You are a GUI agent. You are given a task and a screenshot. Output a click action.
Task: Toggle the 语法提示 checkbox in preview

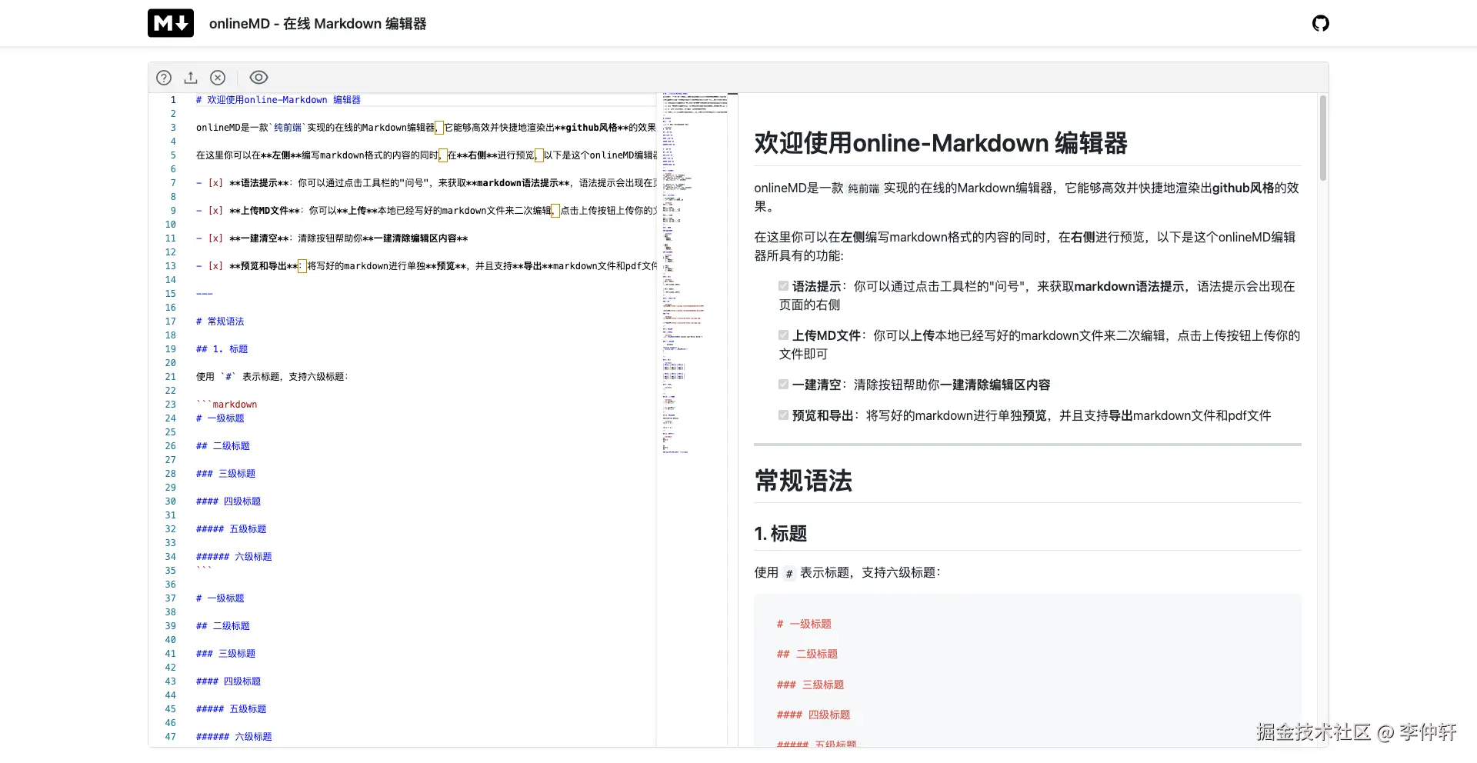[x=783, y=286]
